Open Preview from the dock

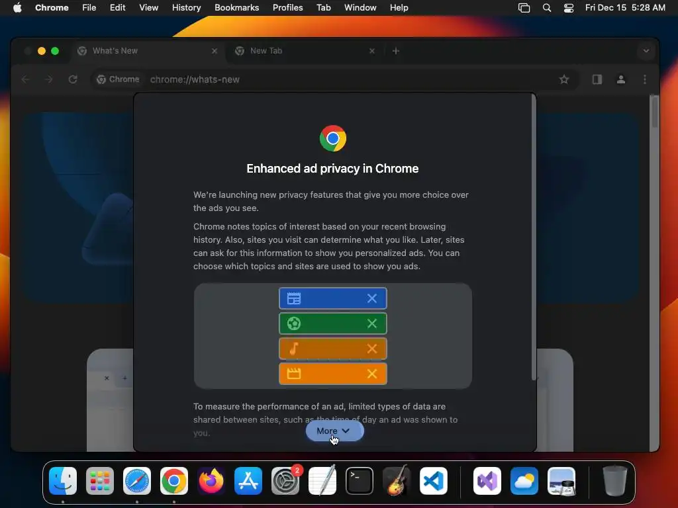click(561, 481)
